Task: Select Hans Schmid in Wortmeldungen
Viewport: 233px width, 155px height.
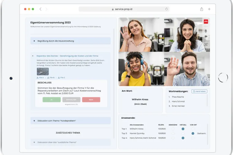Action: (178, 102)
